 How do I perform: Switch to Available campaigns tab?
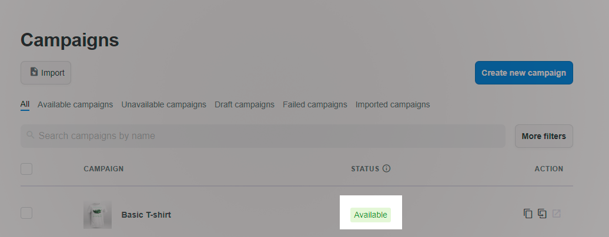pos(75,105)
